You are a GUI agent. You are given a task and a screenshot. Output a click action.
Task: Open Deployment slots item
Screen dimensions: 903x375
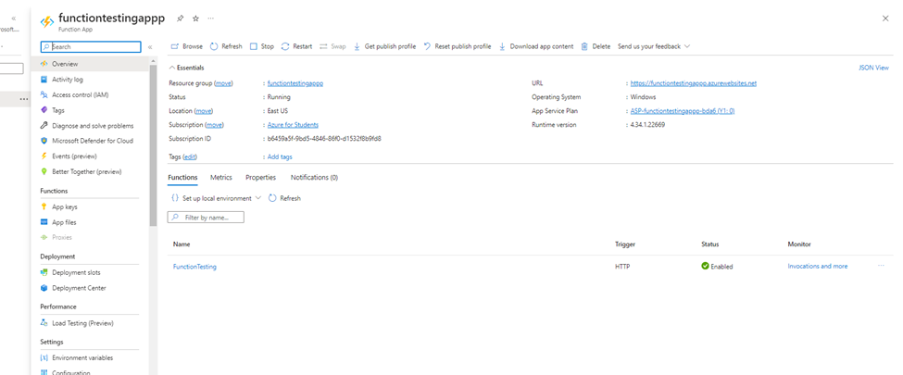(76, 272)
